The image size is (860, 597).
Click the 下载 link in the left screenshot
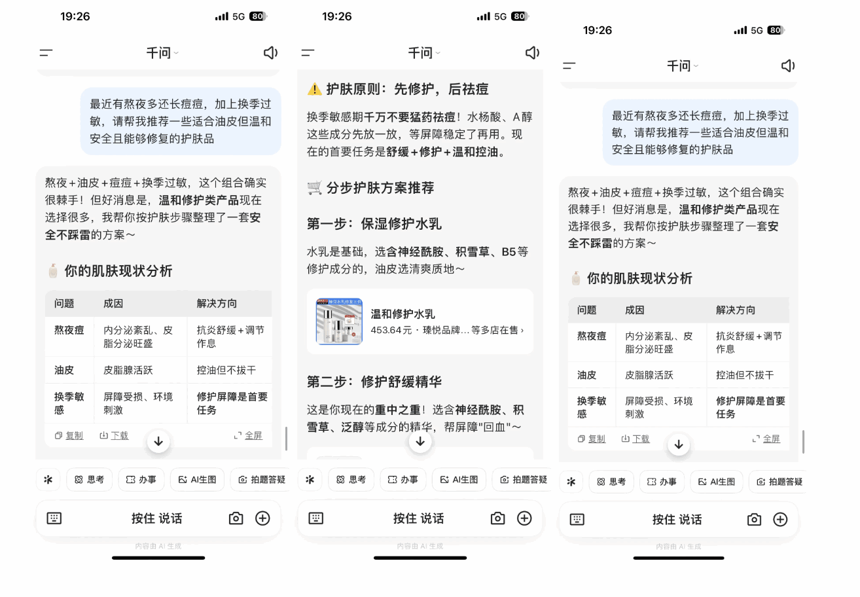[114, 435]
